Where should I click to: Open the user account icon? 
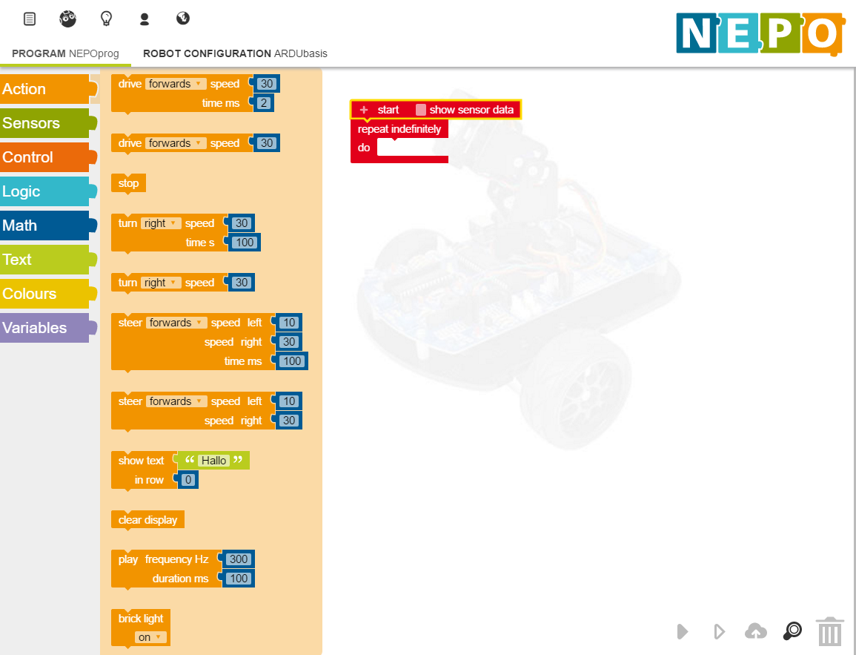145,19
